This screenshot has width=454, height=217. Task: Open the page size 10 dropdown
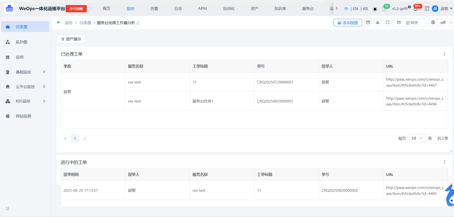pos(417,138)
